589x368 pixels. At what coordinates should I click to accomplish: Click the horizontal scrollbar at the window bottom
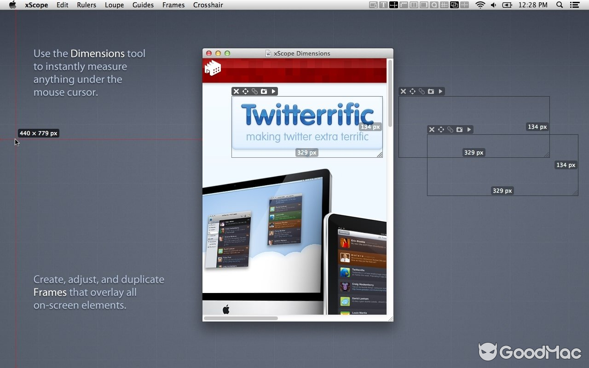241,318
